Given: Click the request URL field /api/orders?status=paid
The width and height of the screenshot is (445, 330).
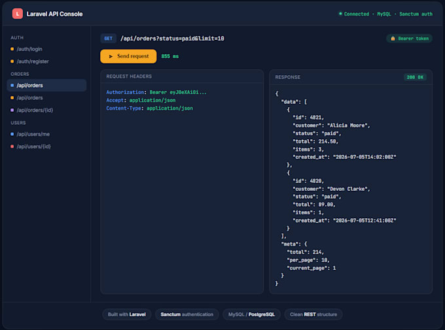Looking at the screenshot, I should (x=172, y=39).
